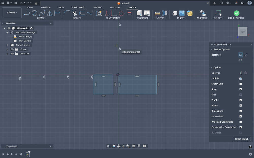Select the Fillet tool in Modify
Viewport: 254px width, 158px height.
pyautogui.click(x=67, y=13)
